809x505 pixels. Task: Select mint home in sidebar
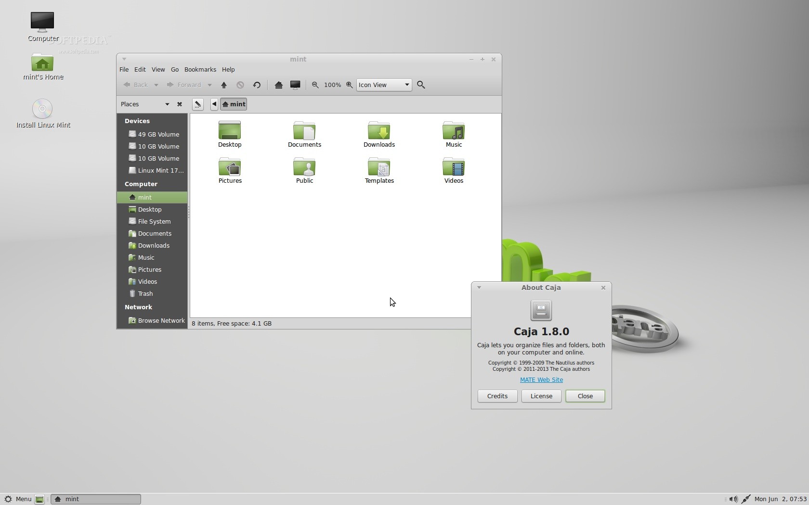tap(152, 198)
